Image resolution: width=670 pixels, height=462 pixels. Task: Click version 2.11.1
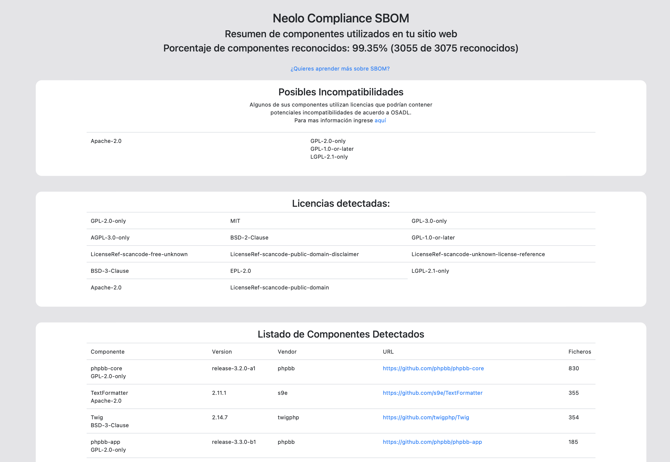click(x=219, y=393)
